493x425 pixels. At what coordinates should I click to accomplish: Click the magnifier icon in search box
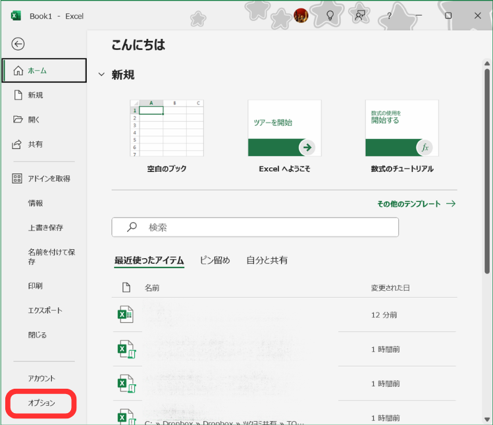[x=132, y=227]
